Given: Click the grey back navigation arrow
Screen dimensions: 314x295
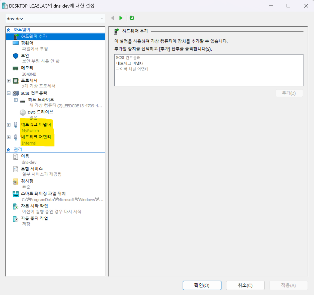Looking at the screenshot, I should (112, 18).
